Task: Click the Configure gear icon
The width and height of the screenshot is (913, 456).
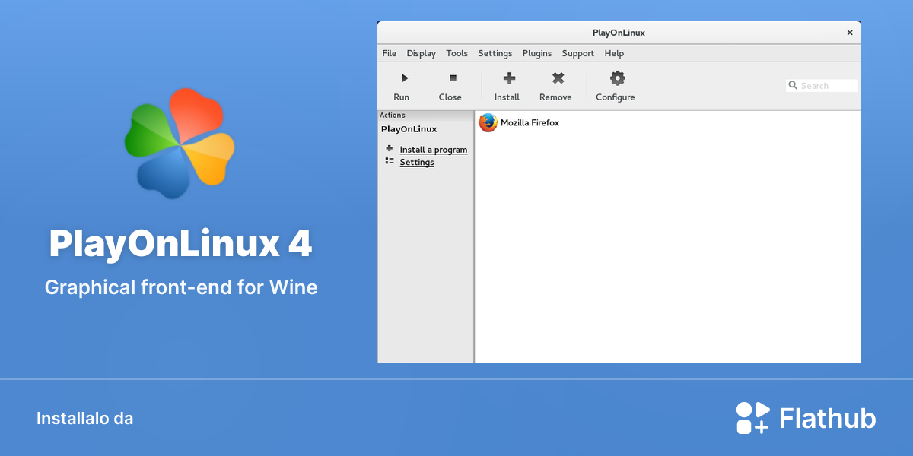Action: [618, 78]
